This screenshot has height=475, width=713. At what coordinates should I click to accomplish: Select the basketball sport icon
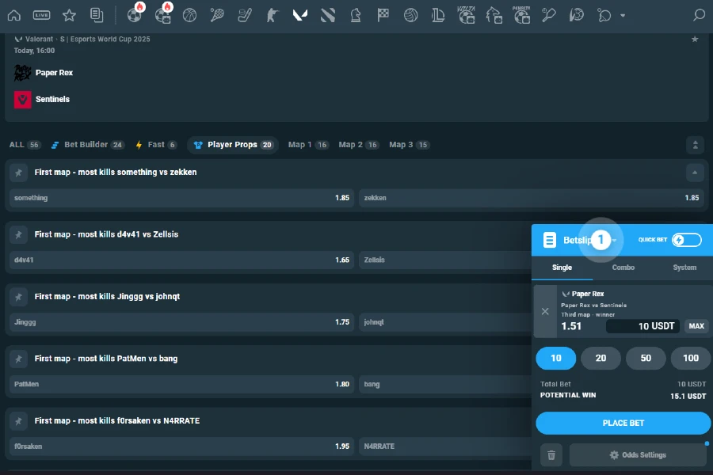click(x=189, y=14)
